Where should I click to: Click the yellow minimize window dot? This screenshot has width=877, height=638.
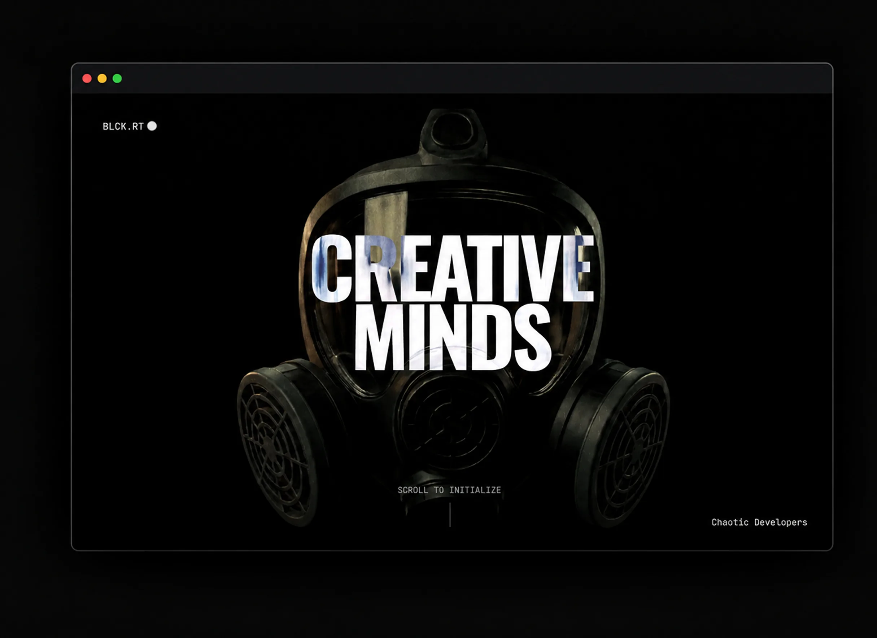tap(102, 79)
